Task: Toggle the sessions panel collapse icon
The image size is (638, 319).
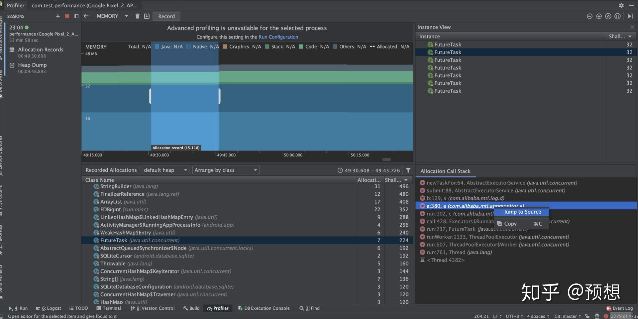Action: click(x=76, y=16)
